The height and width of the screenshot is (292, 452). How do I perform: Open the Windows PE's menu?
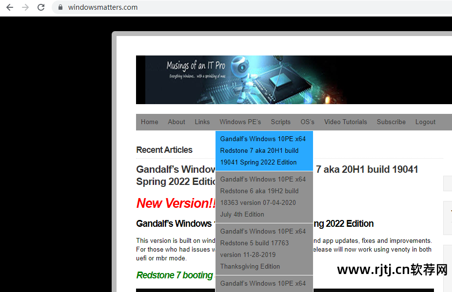(x=240, y=122)
